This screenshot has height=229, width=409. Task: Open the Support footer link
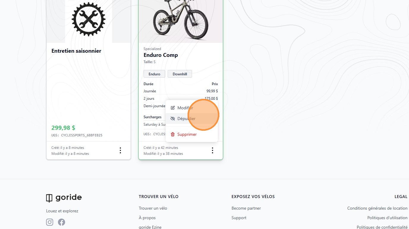pos(239,218)
